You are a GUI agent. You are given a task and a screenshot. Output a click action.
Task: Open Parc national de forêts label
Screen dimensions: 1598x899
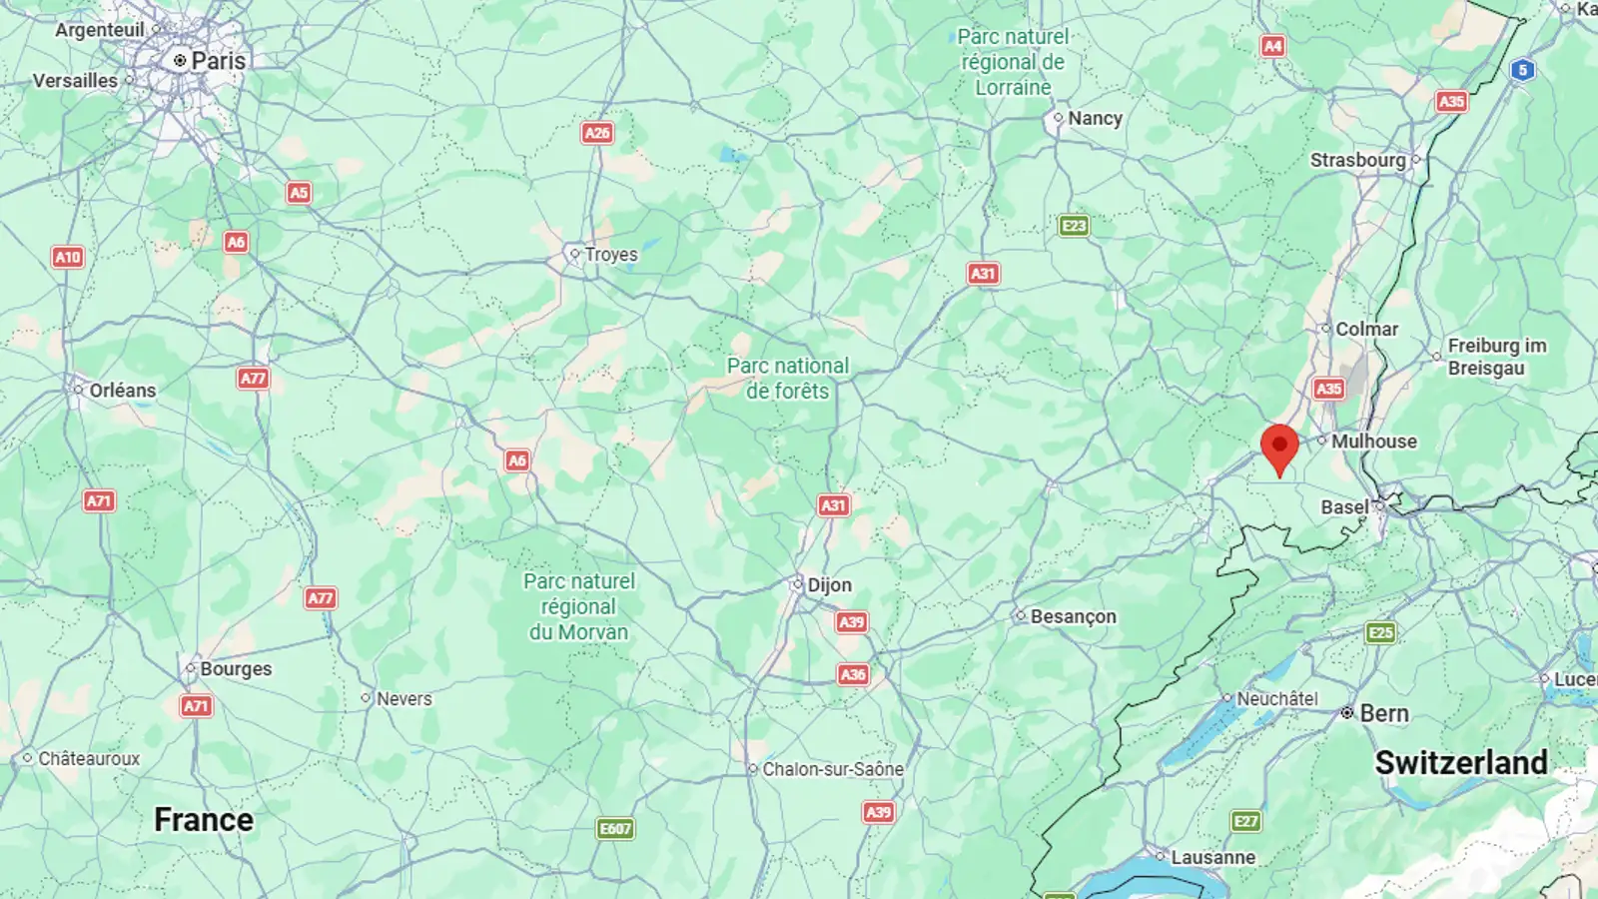click(788, 379)
